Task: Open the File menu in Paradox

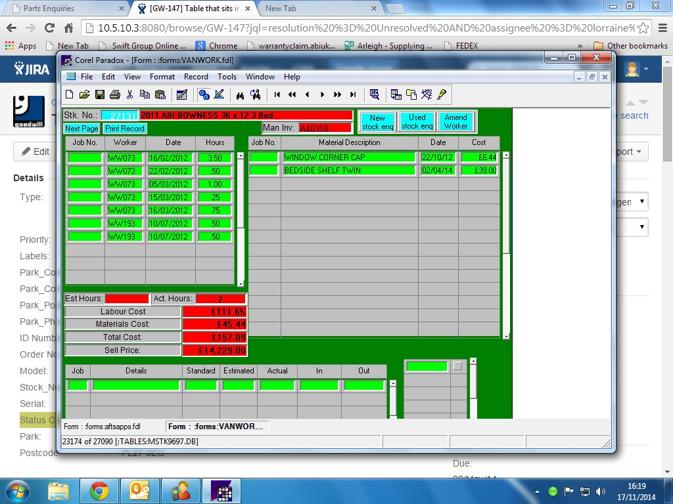Action: (x=87, y=77)
